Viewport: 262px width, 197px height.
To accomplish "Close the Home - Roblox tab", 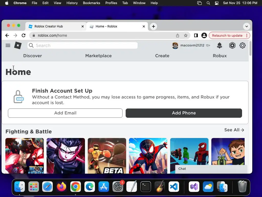I will 144,26.
